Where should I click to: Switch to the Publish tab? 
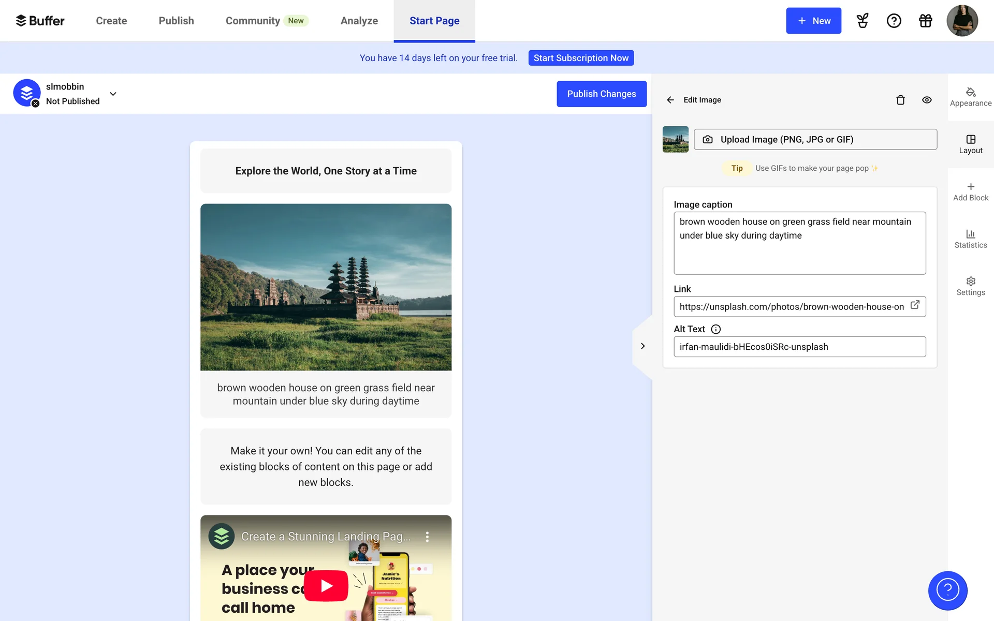click(176, 21)
